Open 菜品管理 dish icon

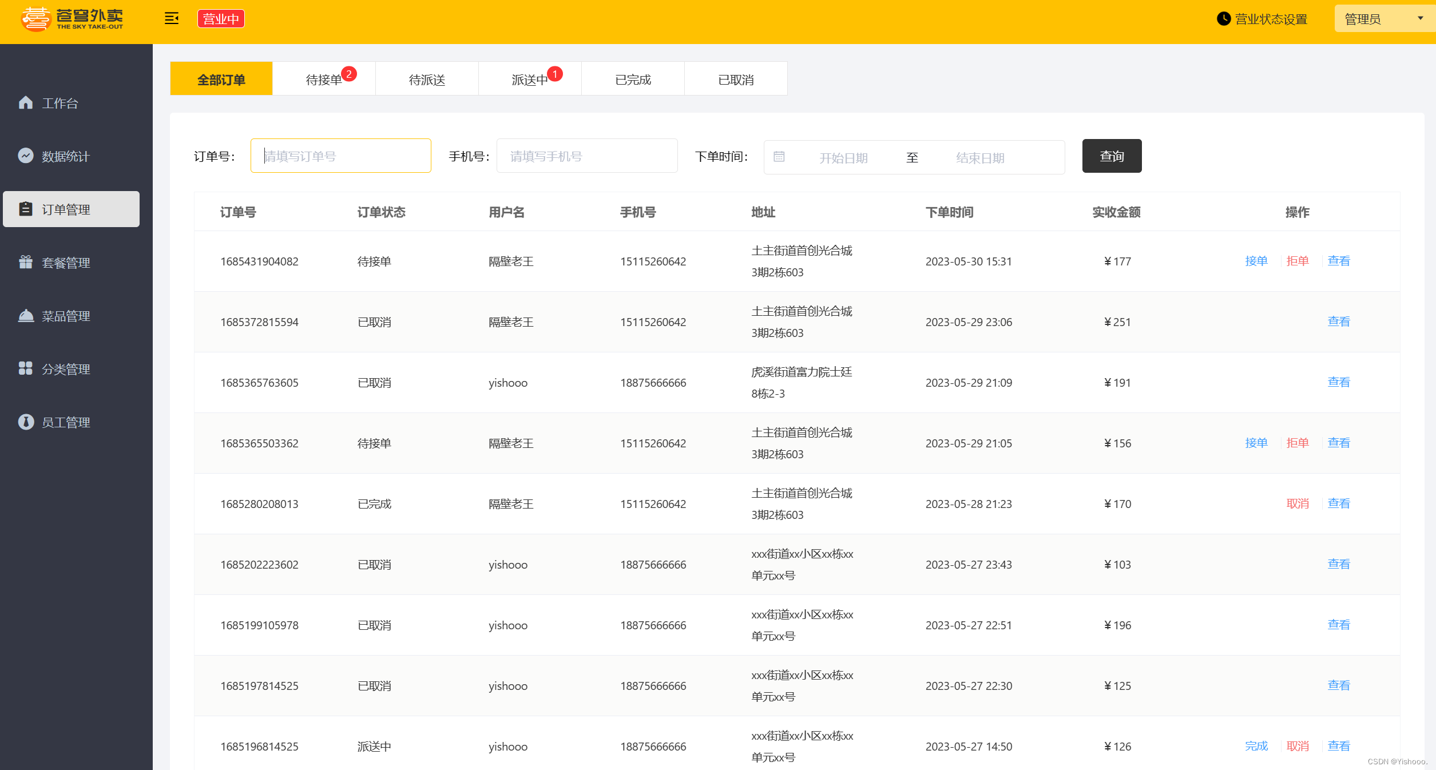(26, 315)
